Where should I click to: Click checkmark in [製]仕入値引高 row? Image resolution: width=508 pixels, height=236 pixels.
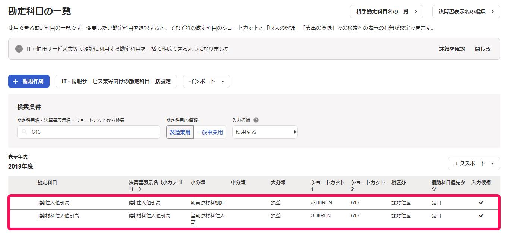(481, 202)
